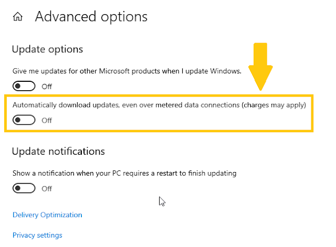
Task: Click the Off label beside metered connections toggle
Action: [47, 120]
